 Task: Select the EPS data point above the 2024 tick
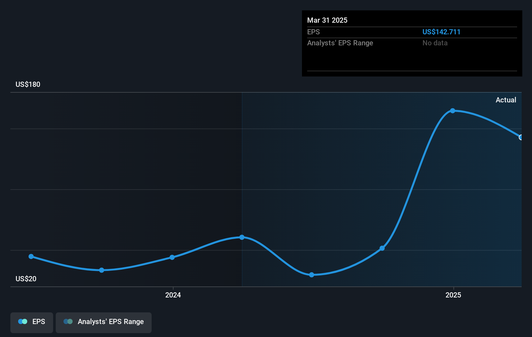tap(172, 257)
